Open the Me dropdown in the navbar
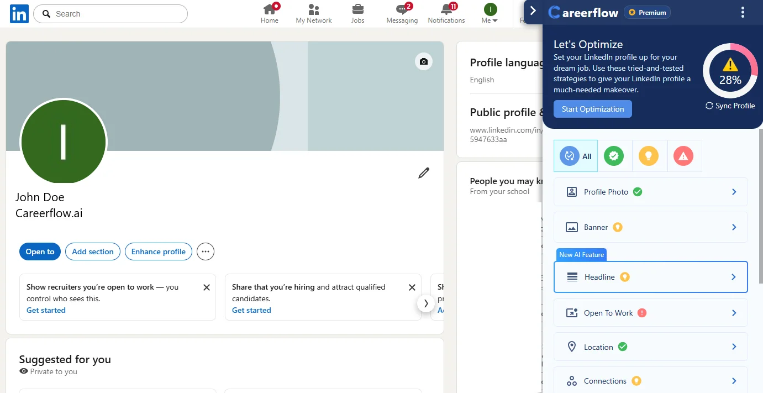The width and height of the screenshot is (763, 393). point(489,15)
